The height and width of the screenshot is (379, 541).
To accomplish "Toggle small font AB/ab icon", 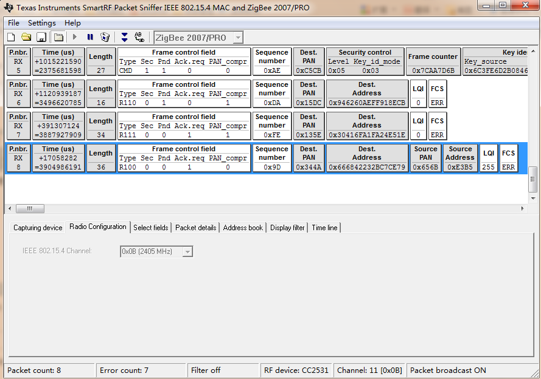I will click(139, 37).
